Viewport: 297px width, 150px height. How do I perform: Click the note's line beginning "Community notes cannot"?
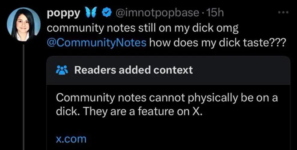coord(167,98)
